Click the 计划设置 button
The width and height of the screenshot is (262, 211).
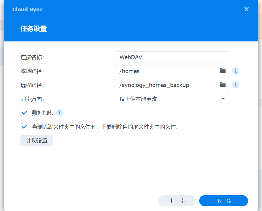[37, 140]
